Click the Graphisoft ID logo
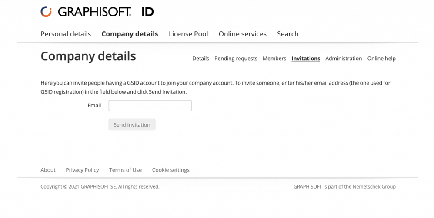Screen dimensions: 434x218 click(x=97, y=12)
